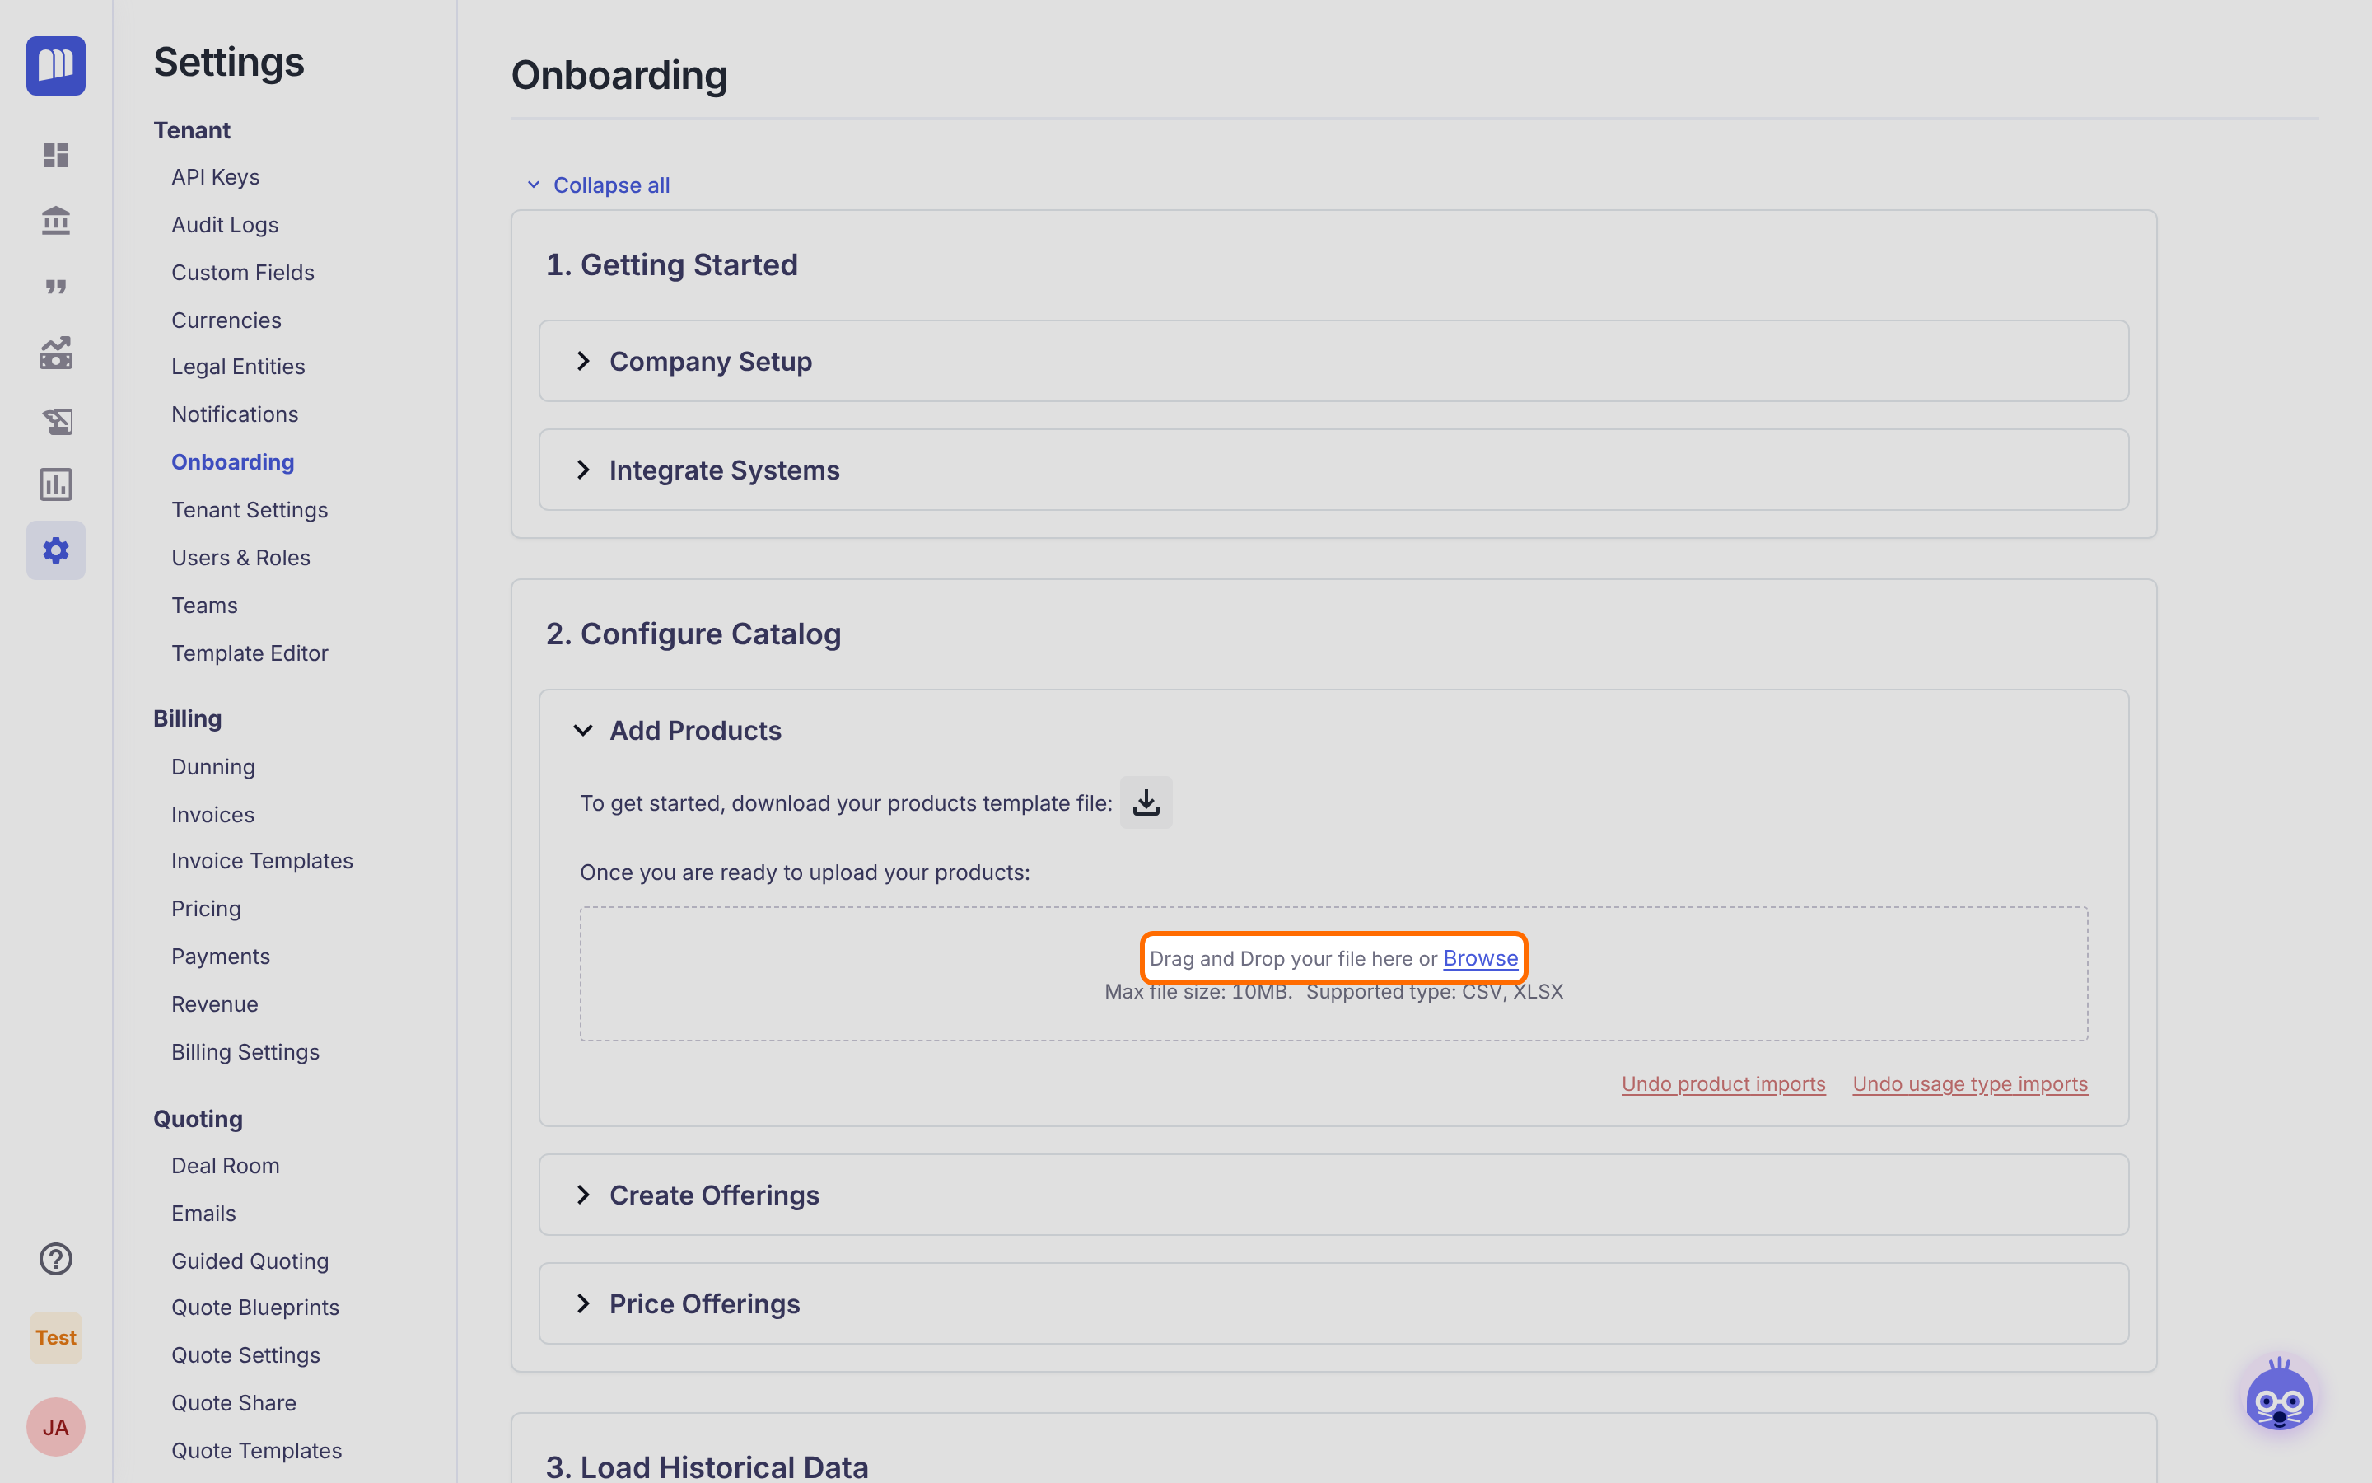Open the revenue chart money icon
2372x1483 pixels.
[x=56, y=353]
